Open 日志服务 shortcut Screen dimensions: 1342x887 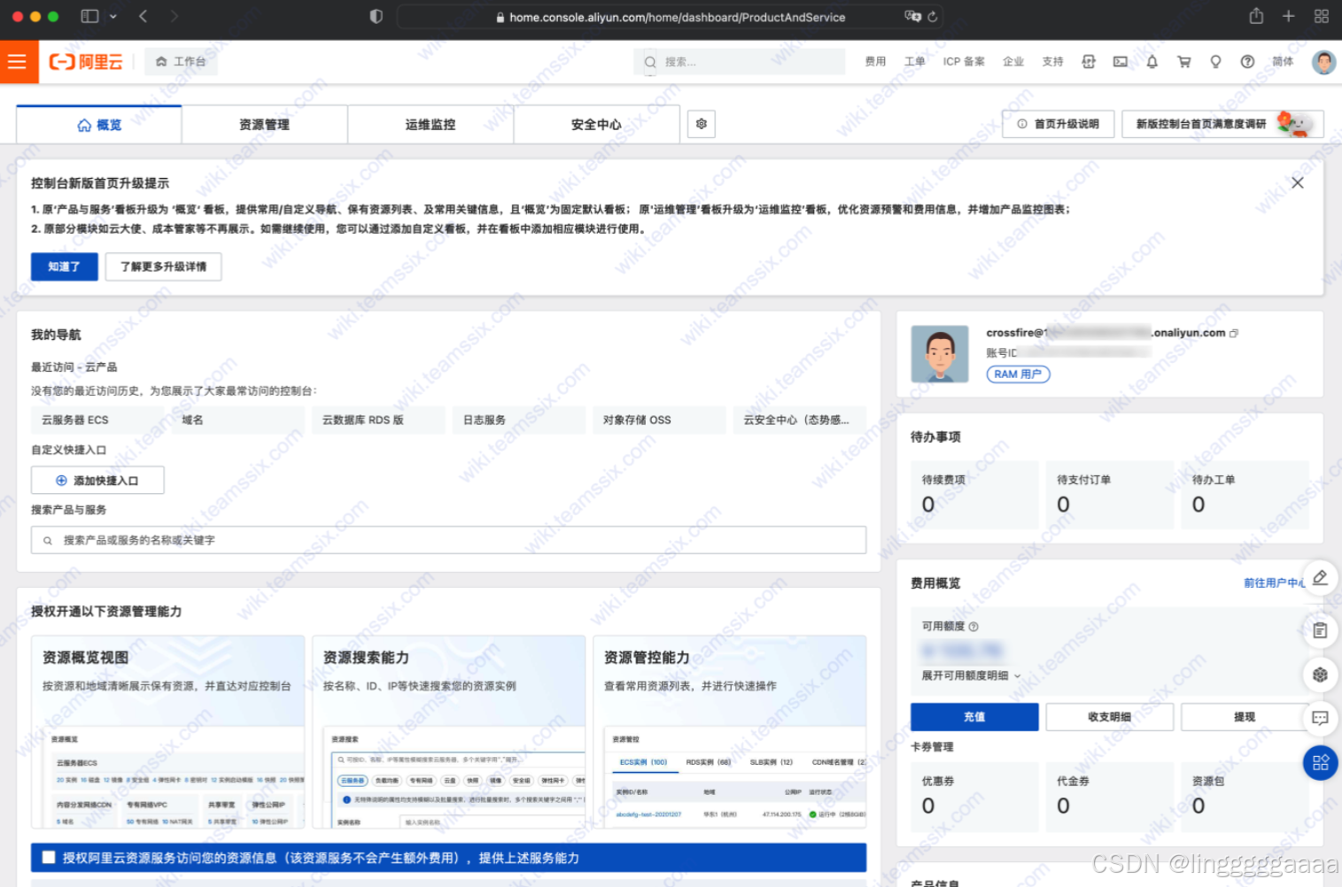click(x=519, y=420)
